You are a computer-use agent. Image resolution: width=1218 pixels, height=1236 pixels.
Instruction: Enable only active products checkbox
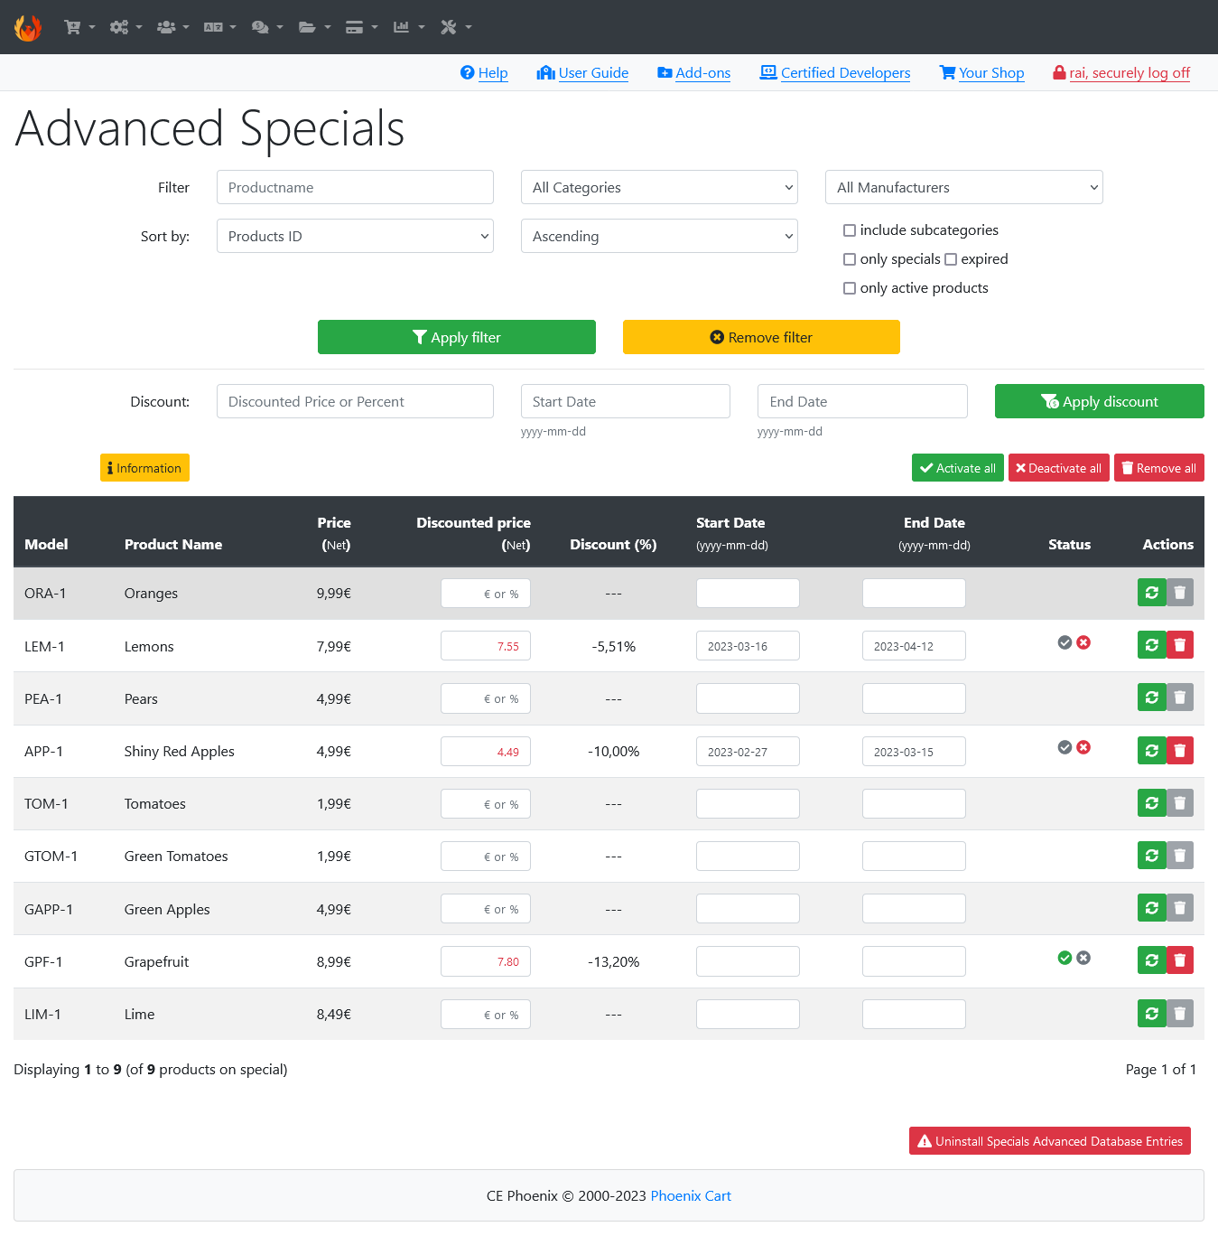click(x=850, y=288)
